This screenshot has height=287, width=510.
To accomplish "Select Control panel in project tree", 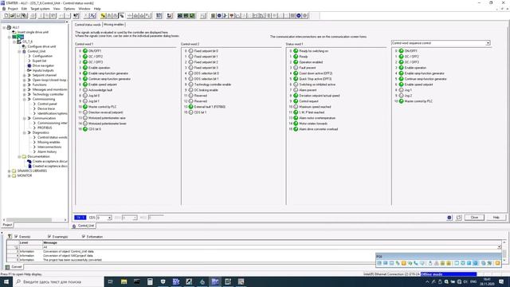I will click(x=47, y=104).
